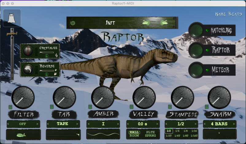Click the Reverse amount slider
Image resolution: width=246 pixels, height=144 pixels.
(47, 71)
